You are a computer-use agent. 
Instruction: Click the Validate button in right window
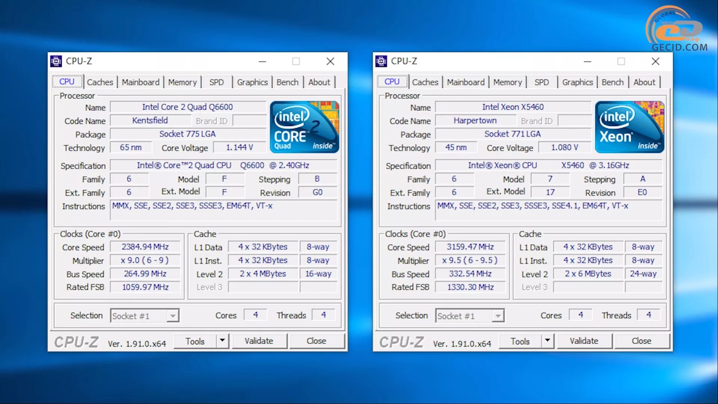[x=584, y=341]
